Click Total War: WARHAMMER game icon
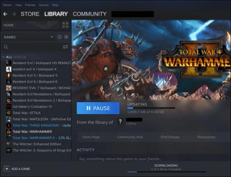This screenshot has height=177, width=231. 9,132
